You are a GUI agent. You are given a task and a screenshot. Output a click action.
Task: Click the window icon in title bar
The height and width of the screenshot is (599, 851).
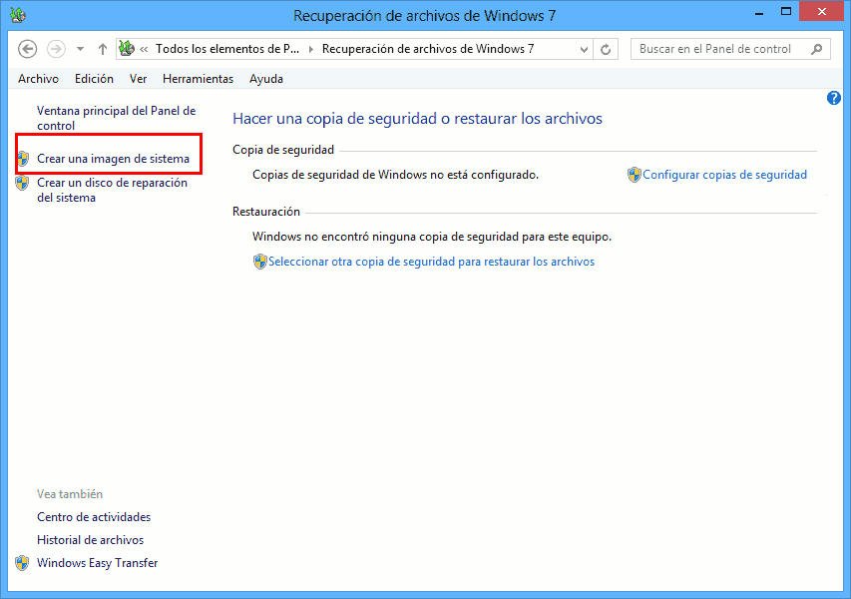click(x=18, y=15)
